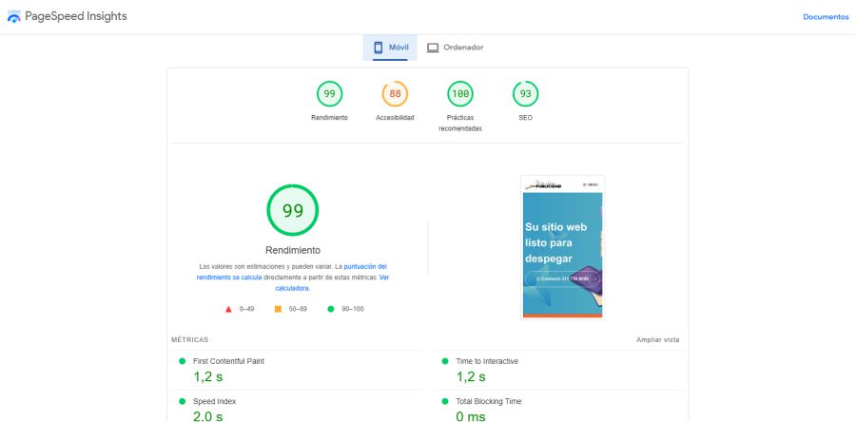Click the red triangle 0–49 legend
Viewport: 856px width, 422px height.
(229, 309)
